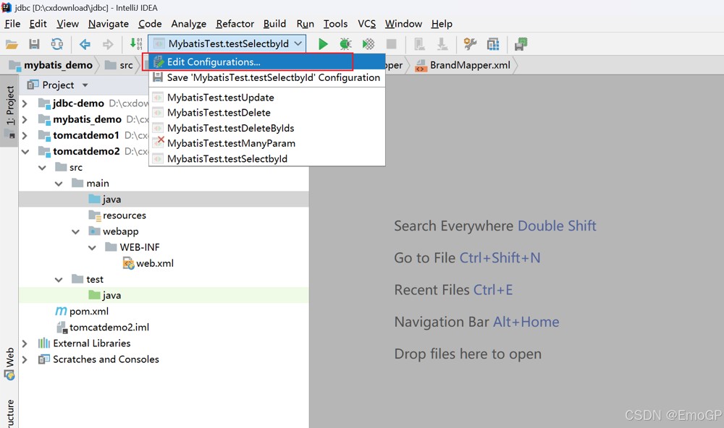724x428 pixels.
Task: Click the web.xml file icon
Action: (128, 263)
